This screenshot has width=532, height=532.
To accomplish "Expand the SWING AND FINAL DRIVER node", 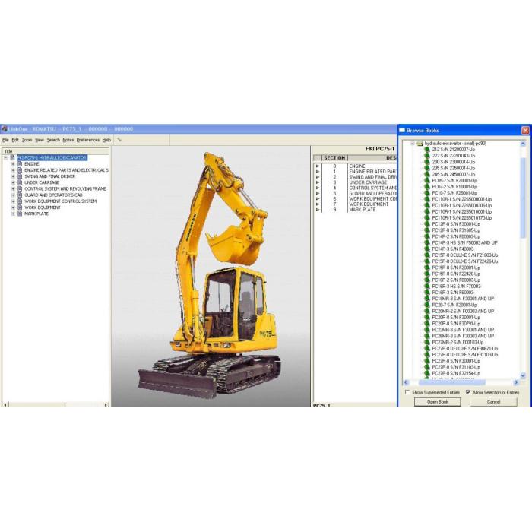I will 13,176.
